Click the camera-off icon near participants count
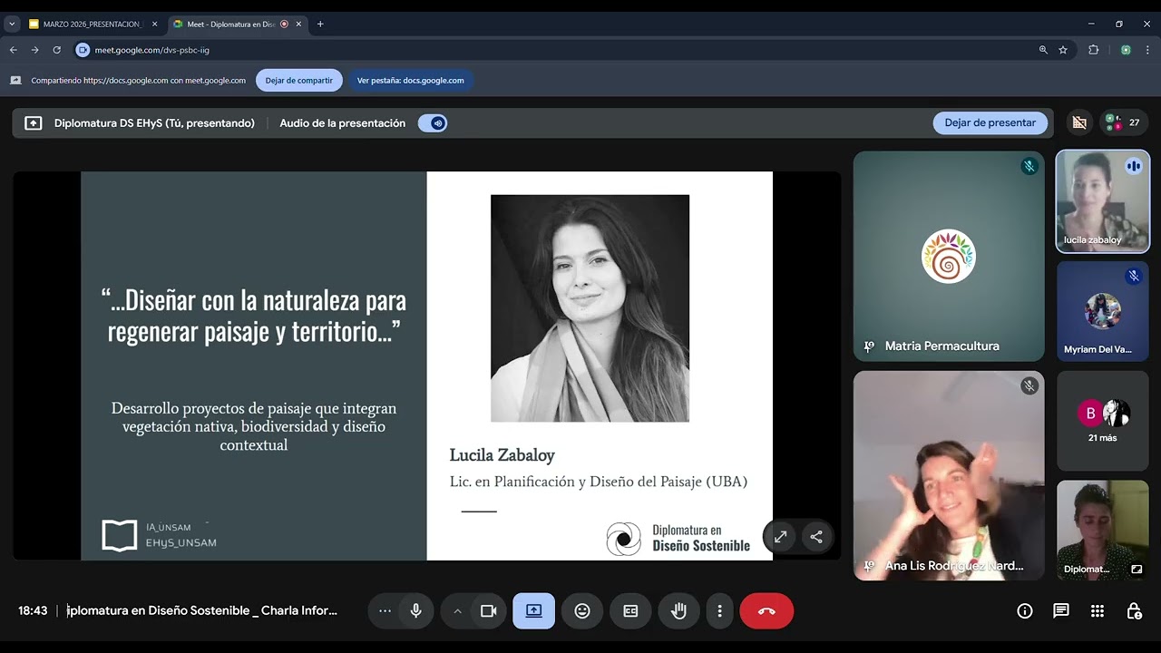 click(1078, 122)
